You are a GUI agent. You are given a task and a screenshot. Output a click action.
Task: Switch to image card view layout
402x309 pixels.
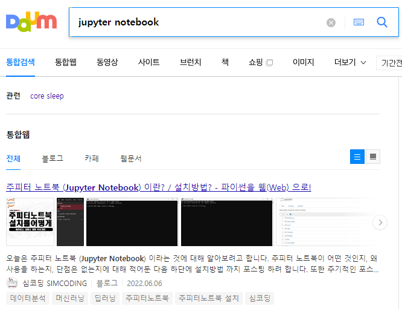click(373, 157)
